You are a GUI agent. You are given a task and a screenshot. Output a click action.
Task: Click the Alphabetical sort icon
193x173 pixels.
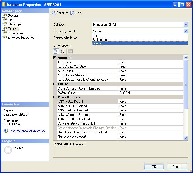63,51
